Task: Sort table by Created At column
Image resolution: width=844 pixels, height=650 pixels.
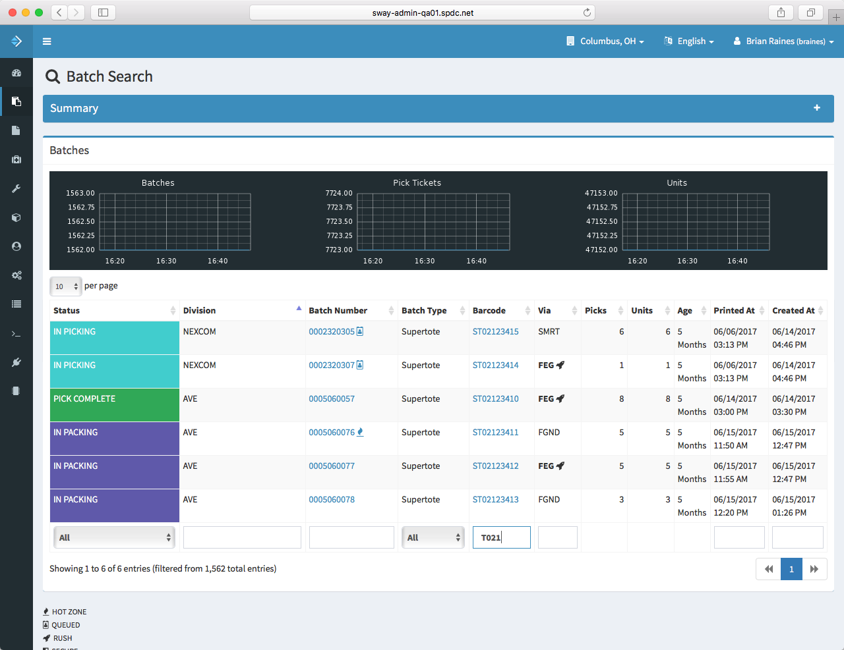Action: point(798,310)
